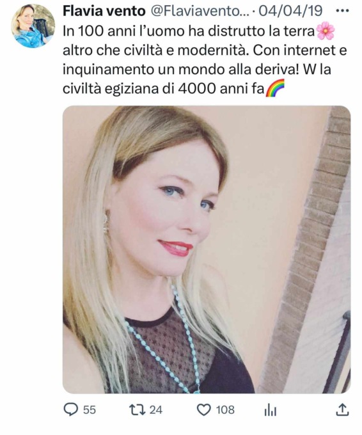Click the rainbow emoji after anni fa
Image resolution: width=362 pixels, height=435 pixels.
(275, 88)
